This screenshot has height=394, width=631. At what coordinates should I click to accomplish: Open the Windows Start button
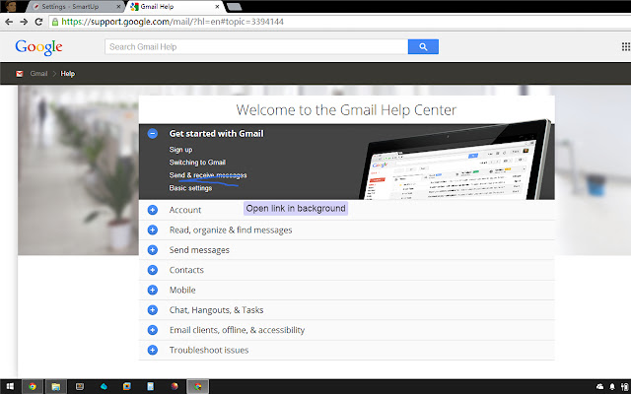(10, 386)
